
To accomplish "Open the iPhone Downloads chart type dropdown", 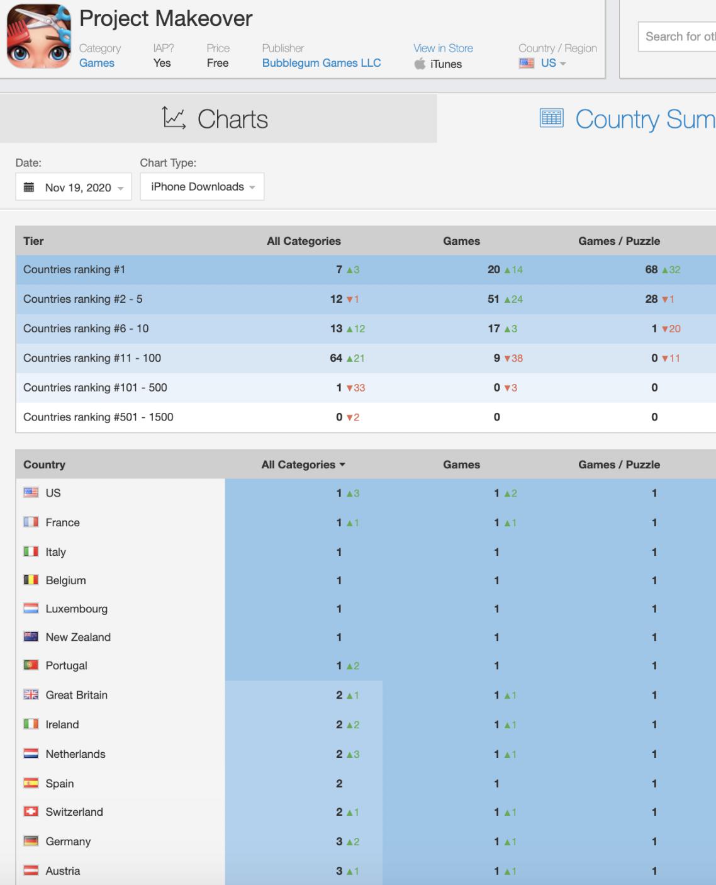I will click(202, 186).
